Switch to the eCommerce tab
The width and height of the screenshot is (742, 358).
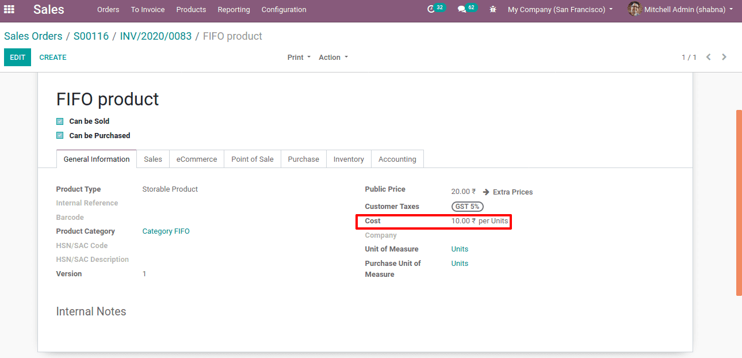click(197, 159)
